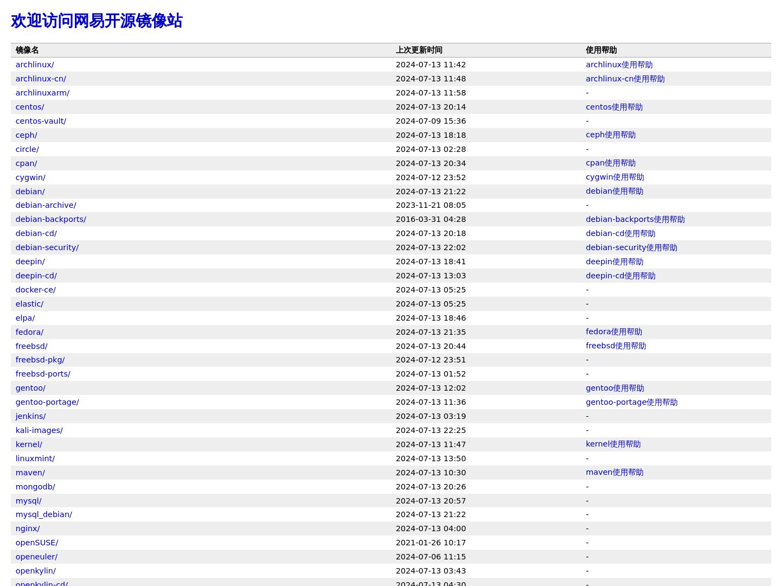Open freebsd-ports/ directory
This screenshot has width=781, height=586.
(x=43, y=374)
